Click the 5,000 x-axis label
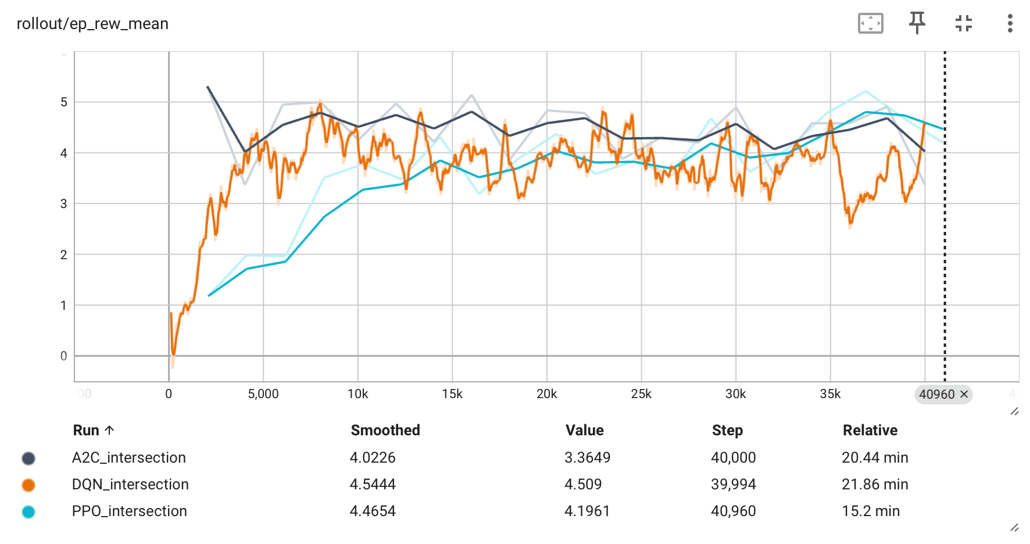The height and width of the screenshot is (544, 1030). 263,394
